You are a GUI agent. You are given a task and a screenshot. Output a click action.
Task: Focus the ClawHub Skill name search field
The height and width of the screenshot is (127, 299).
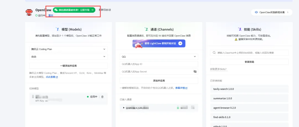click(249, 53)
